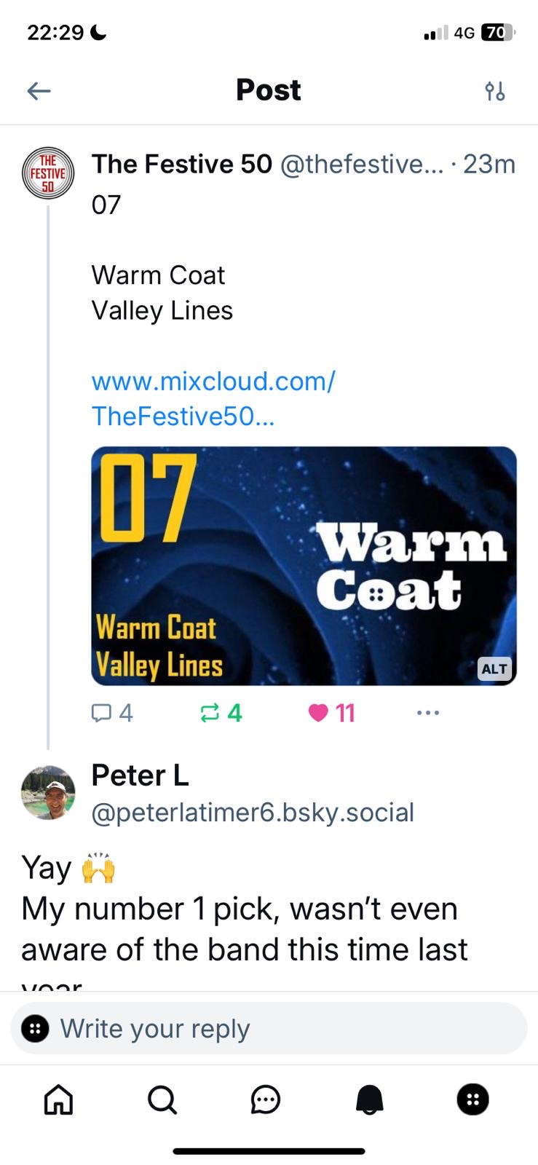Open @peterlatimer6.bsky.social handle
The image size is (538, 1165).
pyautogui.click(x=252, y=813)
